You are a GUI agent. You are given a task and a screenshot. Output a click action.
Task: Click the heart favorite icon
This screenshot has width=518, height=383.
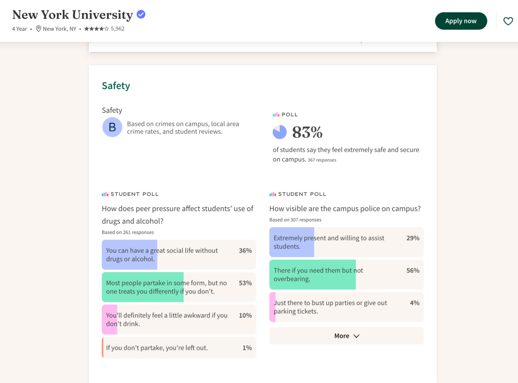coord(508,21)
